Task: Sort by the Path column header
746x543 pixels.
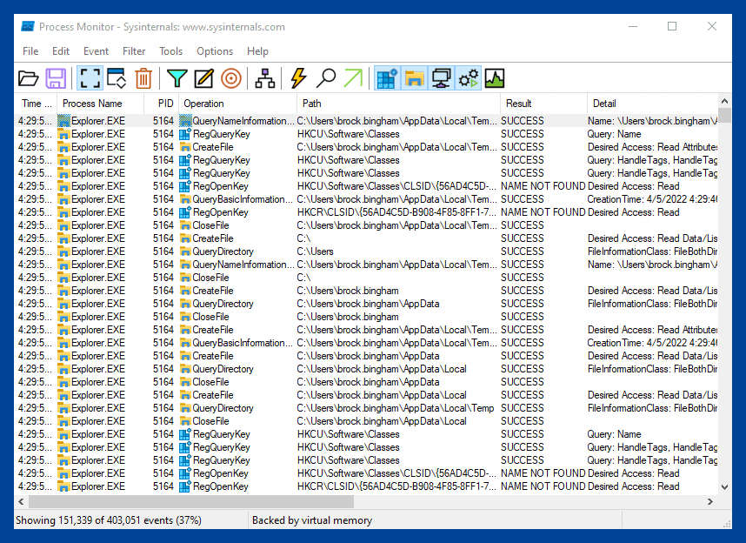Action: point(398,104)
